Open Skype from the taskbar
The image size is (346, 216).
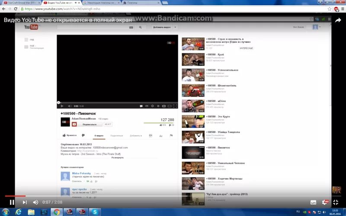coord(95,212)
